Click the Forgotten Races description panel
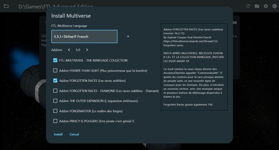 coord(194,67)
